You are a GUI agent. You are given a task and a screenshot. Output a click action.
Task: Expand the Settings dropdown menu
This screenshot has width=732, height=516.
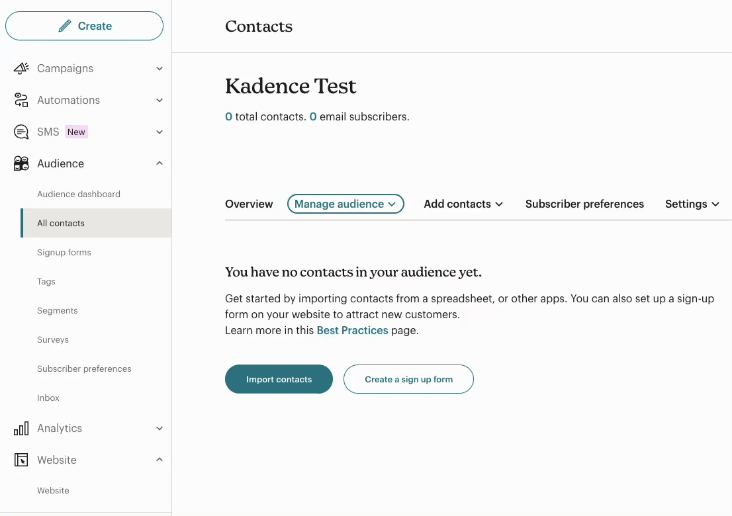click(692, 204)
